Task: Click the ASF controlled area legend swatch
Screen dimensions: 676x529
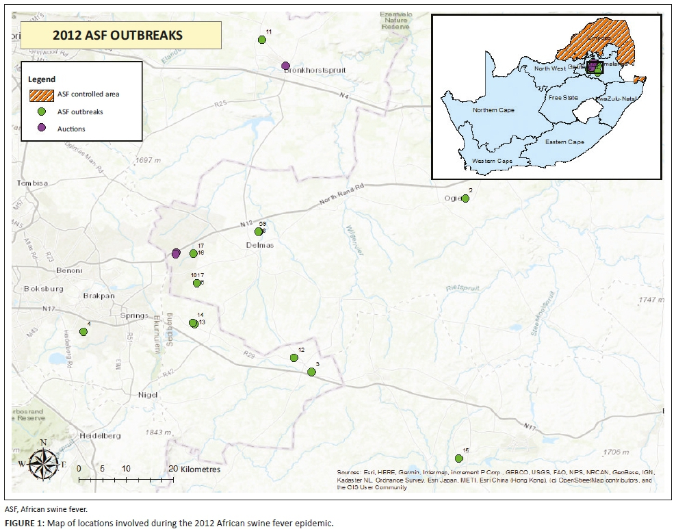Action: pos(41,94)
